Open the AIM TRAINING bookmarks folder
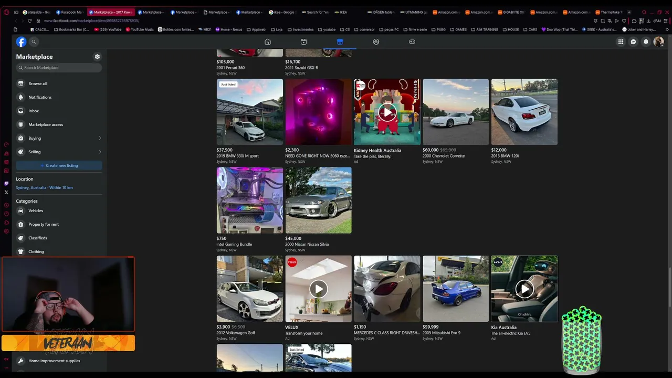This screenshot has height=378, width=672. (x=485, y=29)
